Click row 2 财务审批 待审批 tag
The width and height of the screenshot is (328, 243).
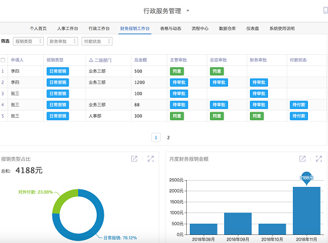pos(259,82)
